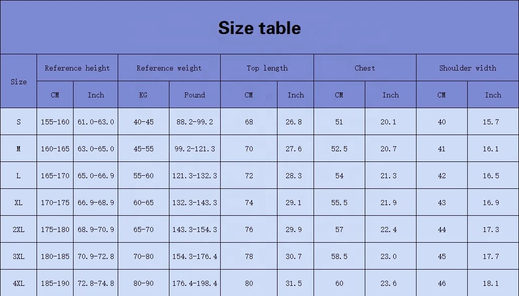
Task: Select the 31.5 top length inch cell
Action: (294, 283)
